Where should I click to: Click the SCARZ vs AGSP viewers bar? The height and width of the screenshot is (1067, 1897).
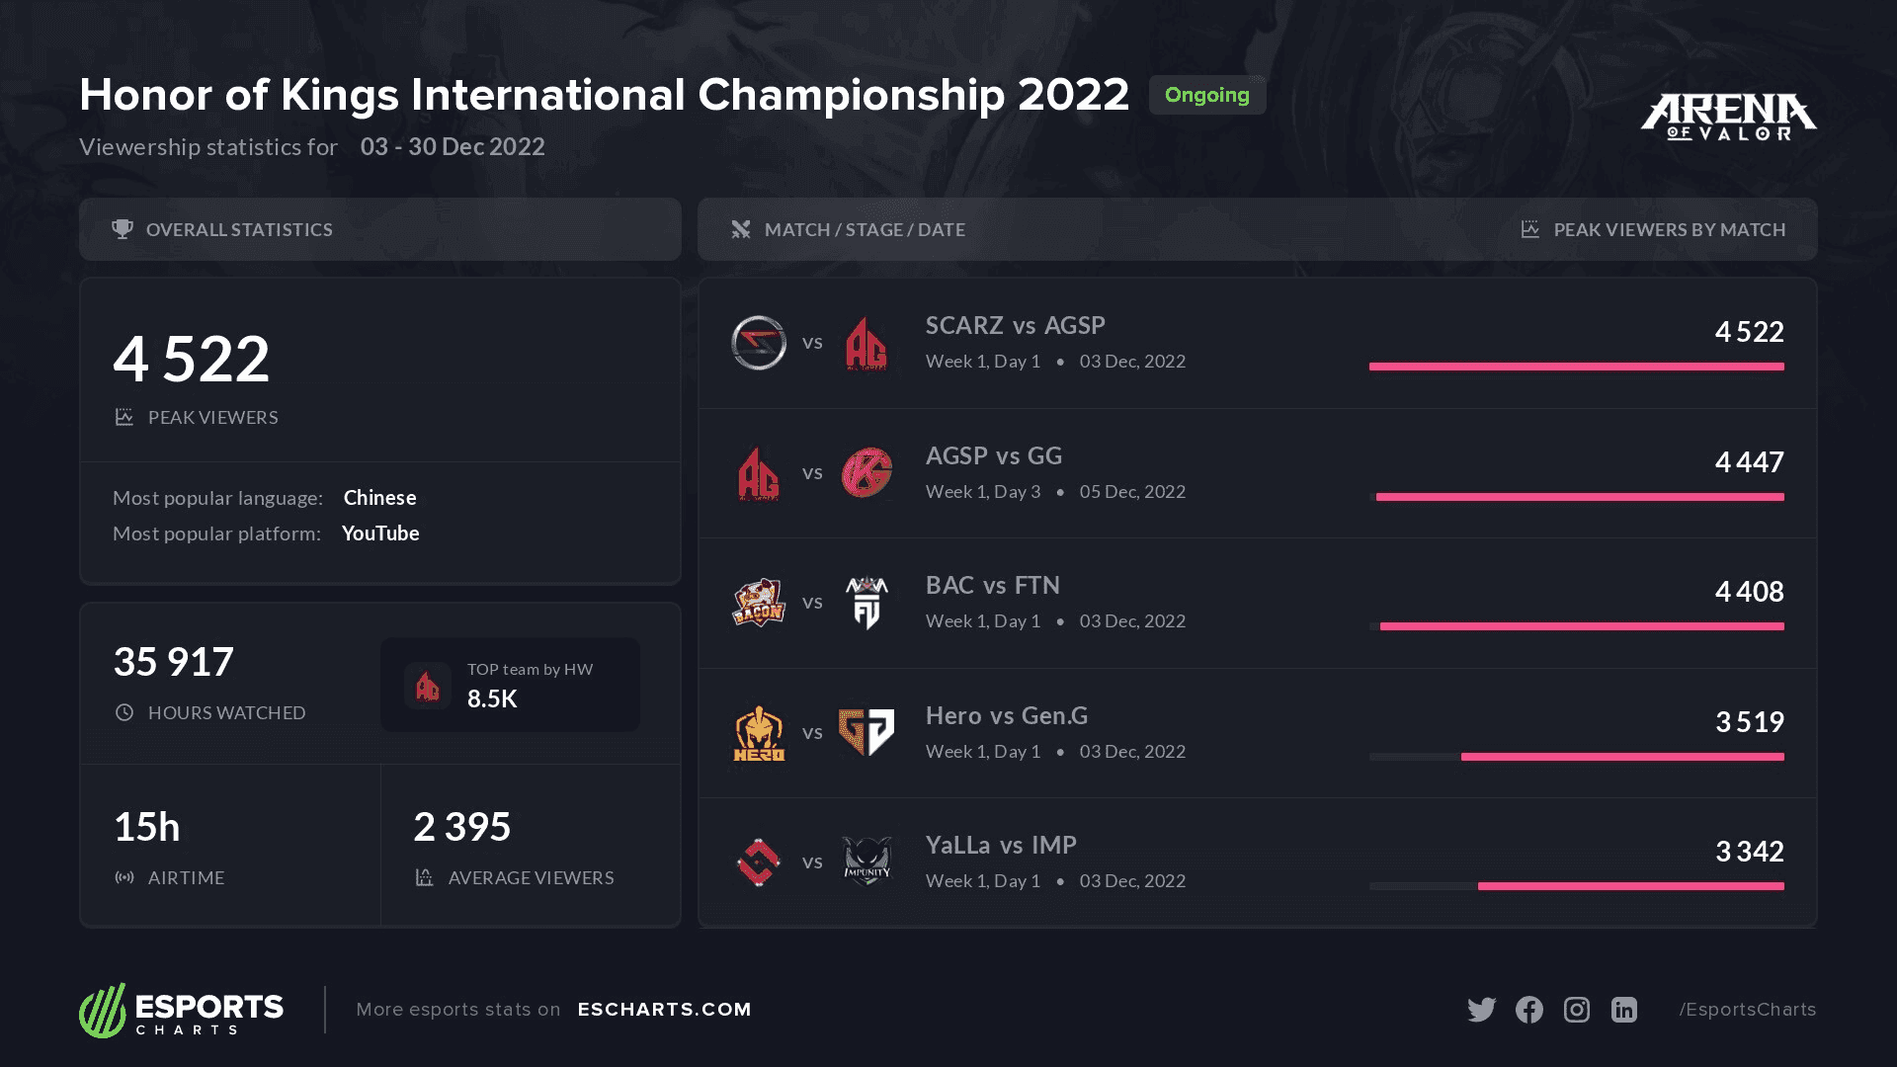pos(1576,367)
